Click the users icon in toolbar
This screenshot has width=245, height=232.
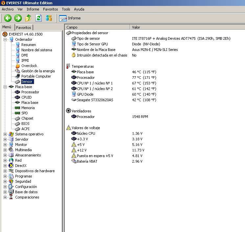(x=49, y=18)
